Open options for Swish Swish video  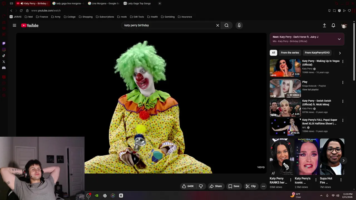[343, 101]
